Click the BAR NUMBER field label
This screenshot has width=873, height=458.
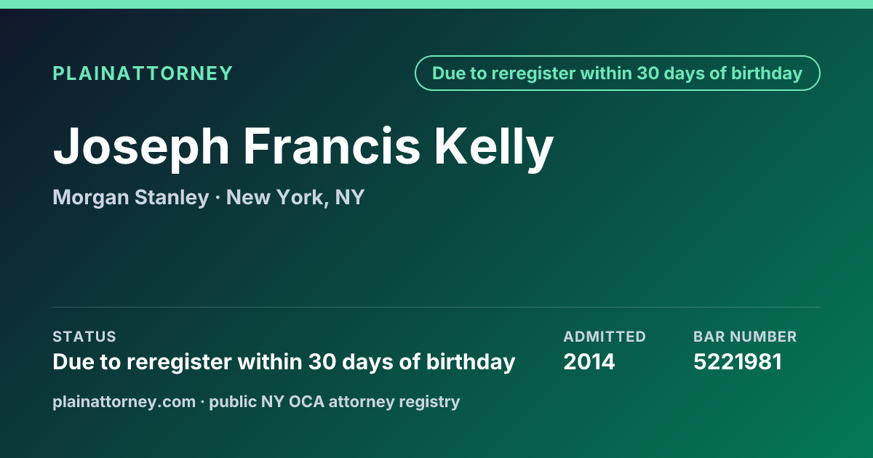point(745,337)
